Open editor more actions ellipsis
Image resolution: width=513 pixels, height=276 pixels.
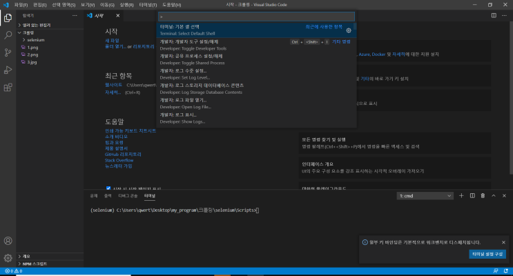[x=504, y=15]
